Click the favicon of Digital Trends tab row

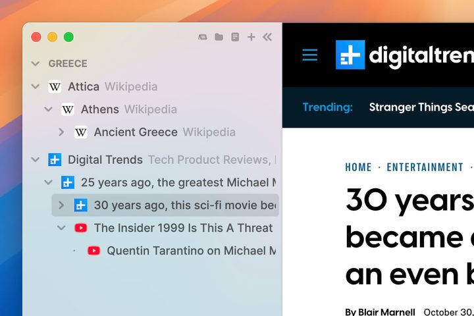coord(55,160)
